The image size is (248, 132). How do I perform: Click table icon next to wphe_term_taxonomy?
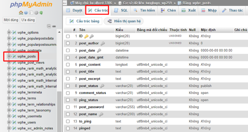point(14,110)
